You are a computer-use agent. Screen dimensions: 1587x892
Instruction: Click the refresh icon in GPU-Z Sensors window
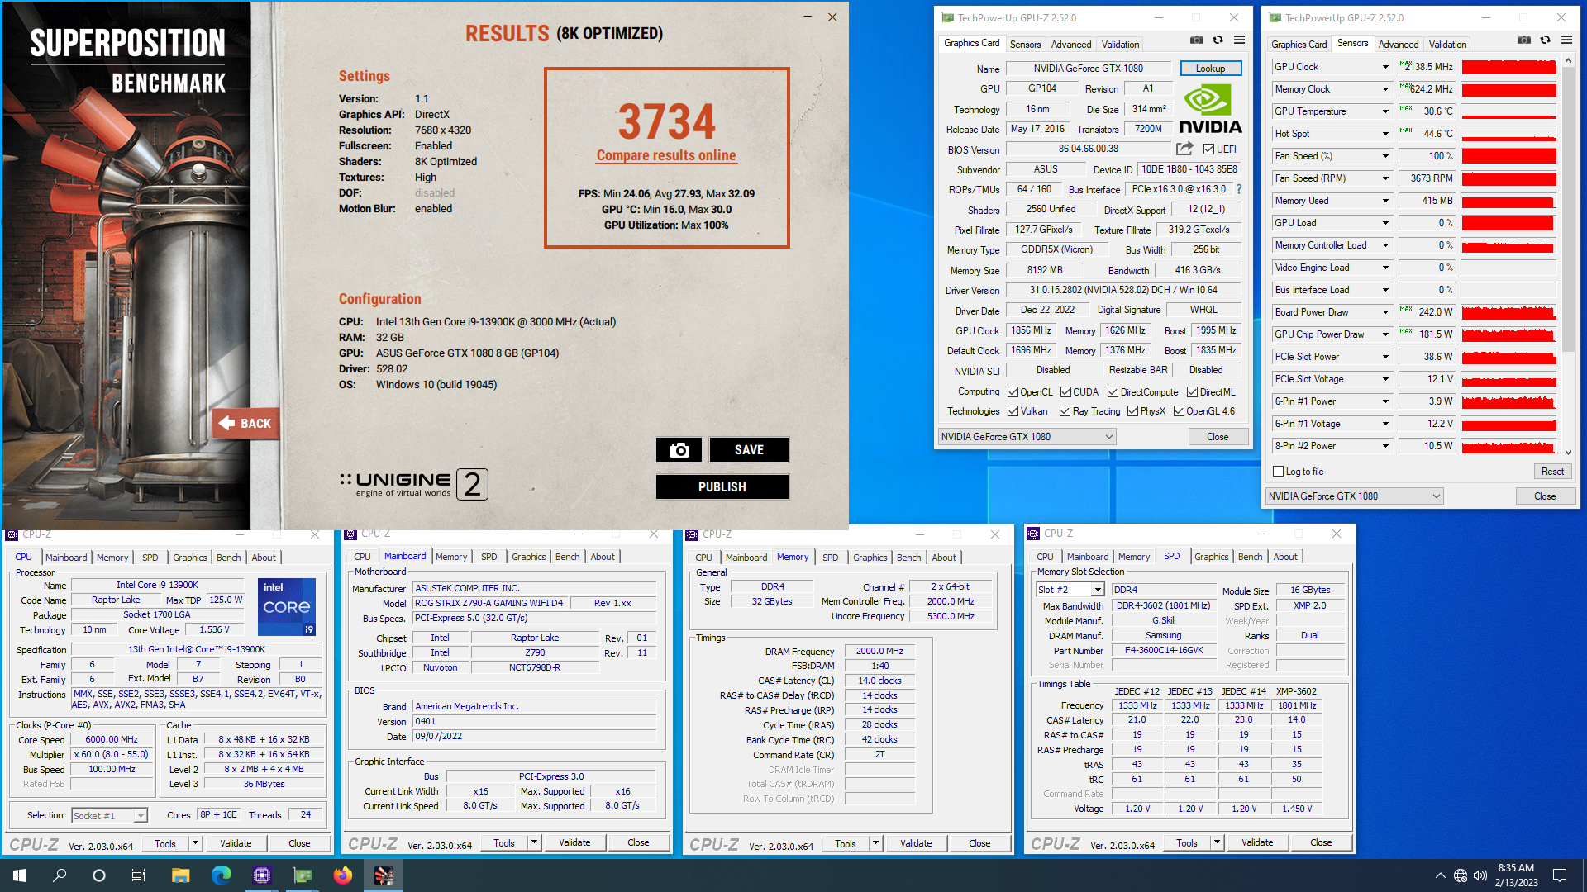click(1545, 40)
